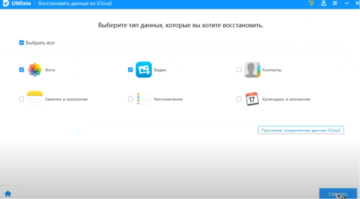The height and width of the screenshot is (199, 360).
Task: Click the Video icon
Action: [143, 70]
